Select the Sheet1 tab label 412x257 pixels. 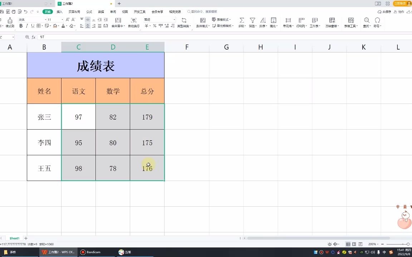[x=14, y=238]
